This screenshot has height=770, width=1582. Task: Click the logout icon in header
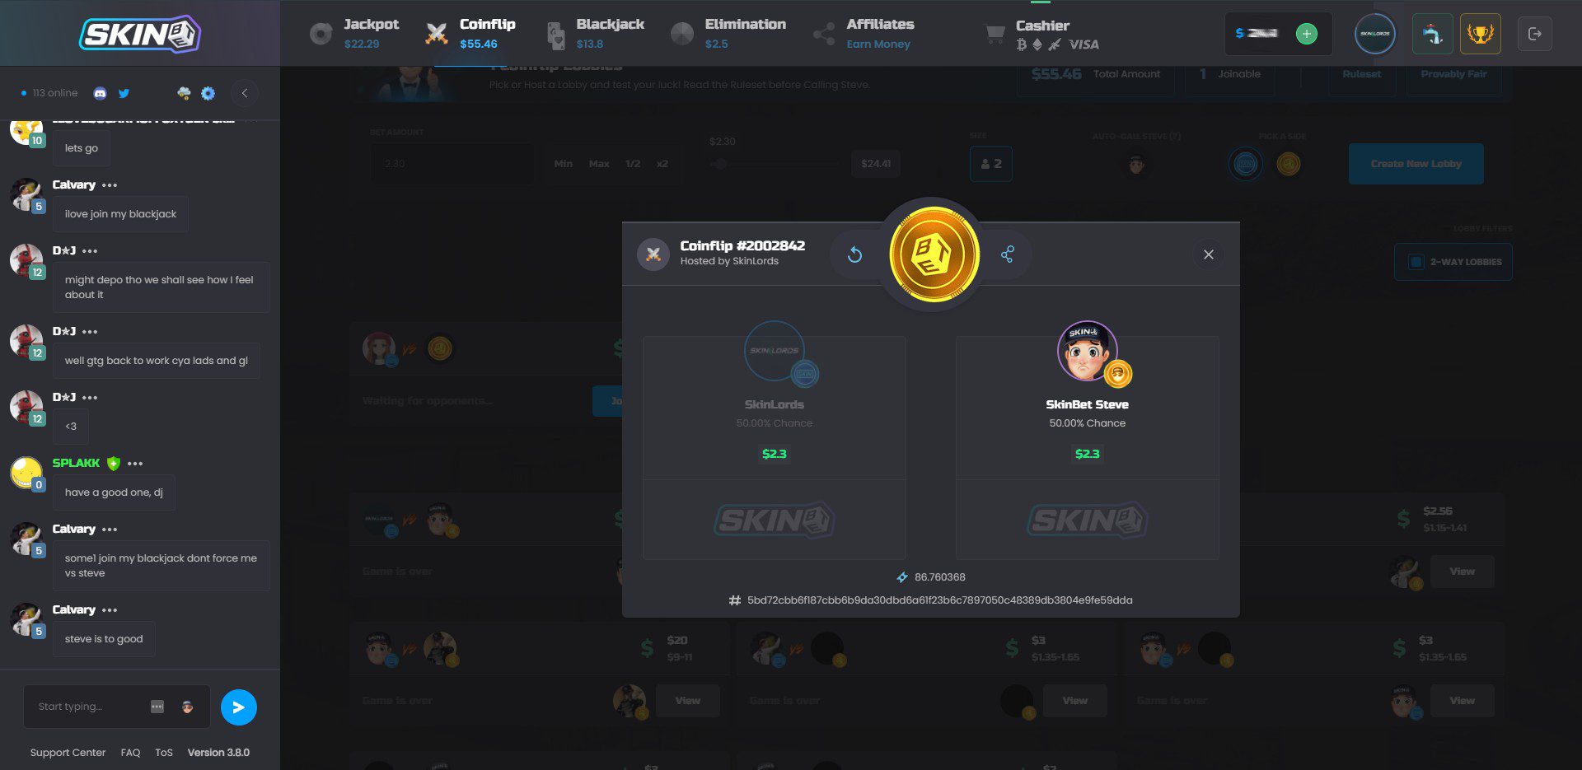pos(1534,34)
